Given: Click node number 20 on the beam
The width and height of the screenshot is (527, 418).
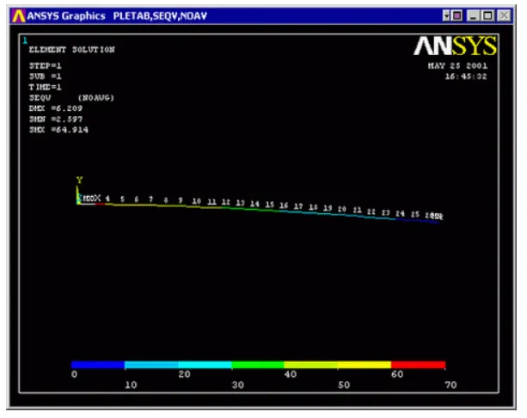Looking at the screenshot, I should point(342,209).
